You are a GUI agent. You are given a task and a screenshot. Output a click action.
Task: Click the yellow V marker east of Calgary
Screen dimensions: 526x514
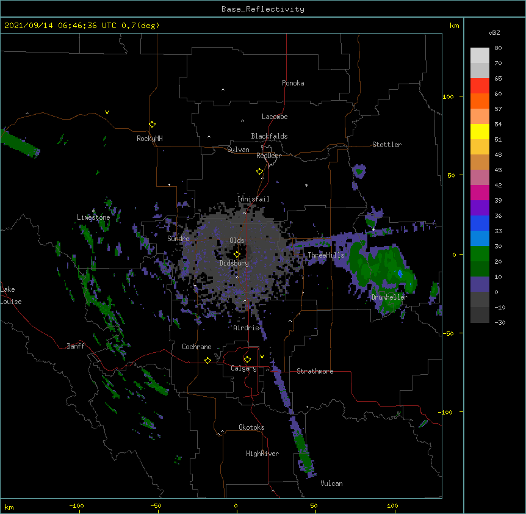coord(262,357)
